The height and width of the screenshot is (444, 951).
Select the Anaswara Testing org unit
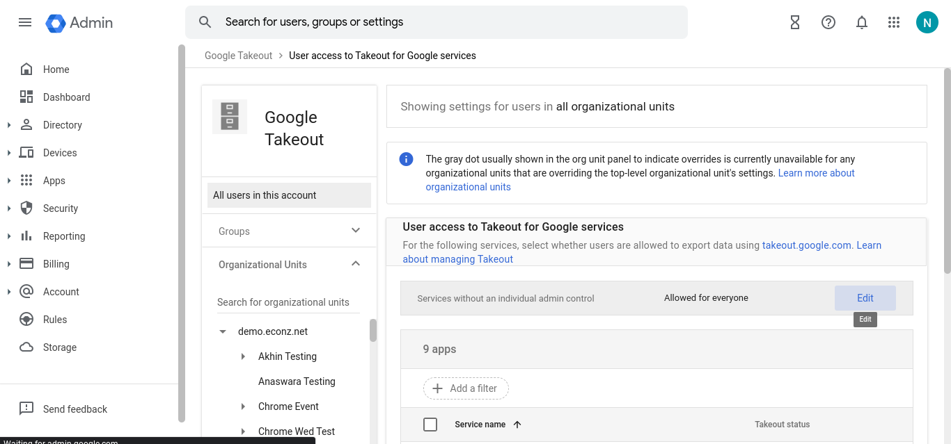(297, 381)
